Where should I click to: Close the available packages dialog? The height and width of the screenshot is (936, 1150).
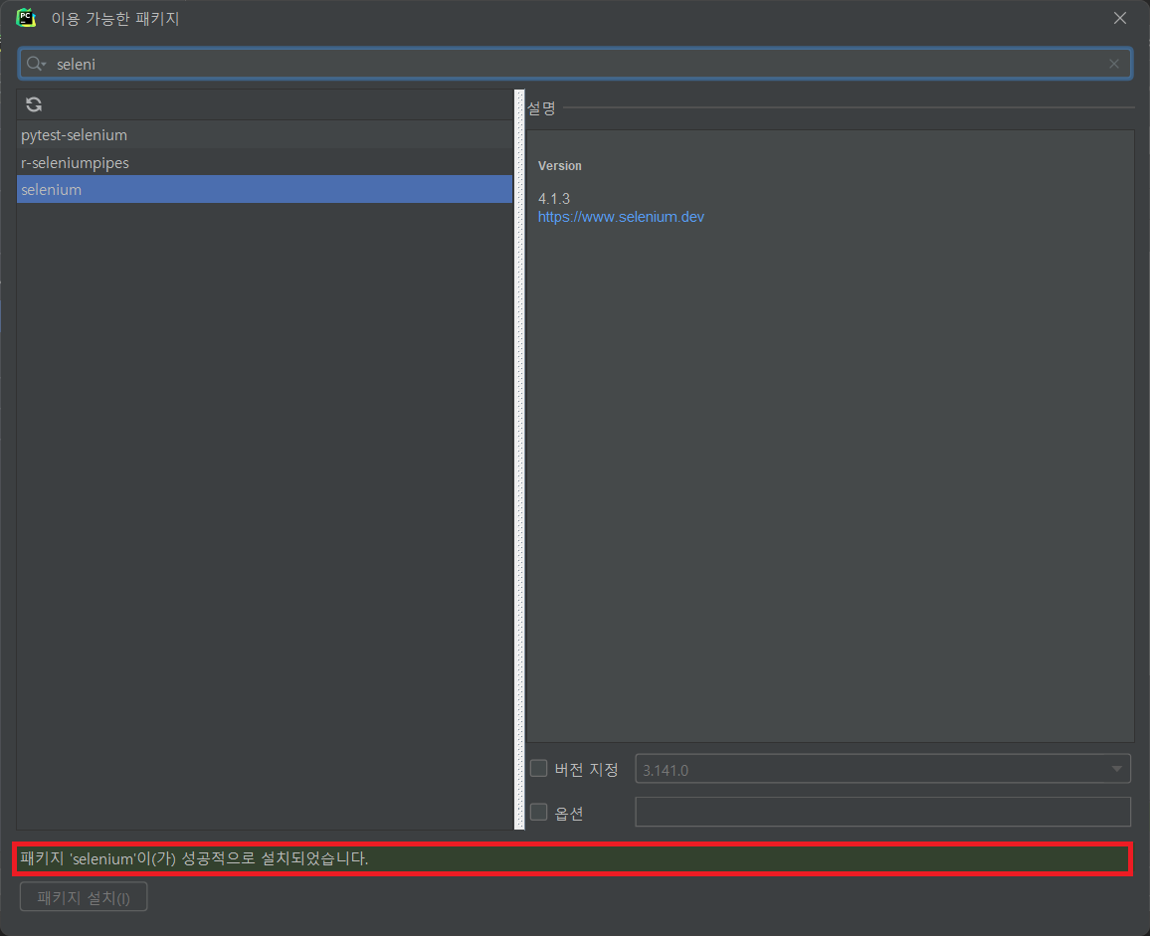(x=1120, y=18)
